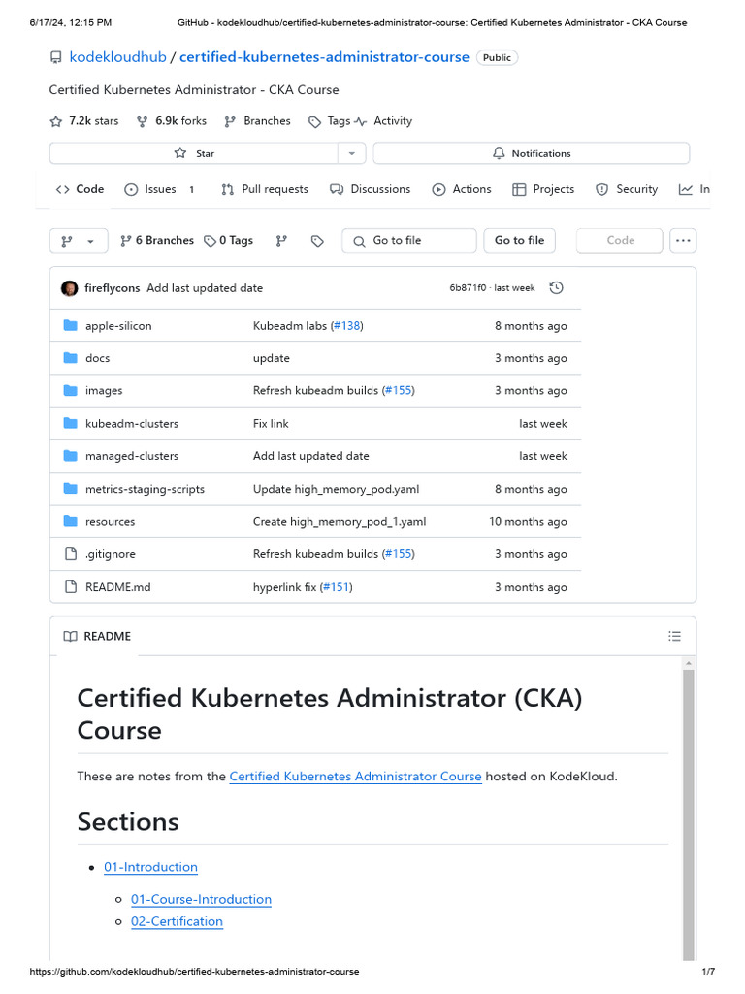Open the branch switcher dropdown
The width and height of the screenshot is (745, 994).
pos(79,241)
